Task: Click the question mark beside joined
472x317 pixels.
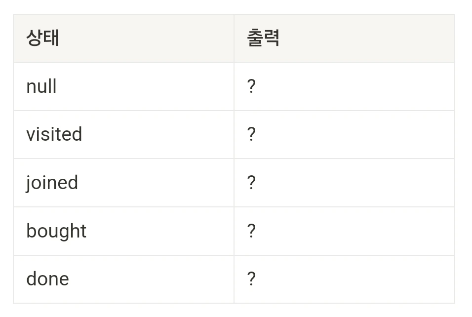Action: [251, 183]
